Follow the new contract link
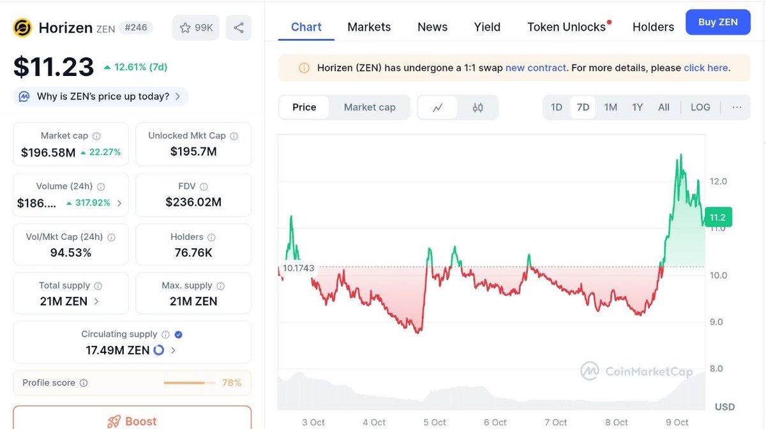Screen dimensions: 766x429 coord(536,68)
